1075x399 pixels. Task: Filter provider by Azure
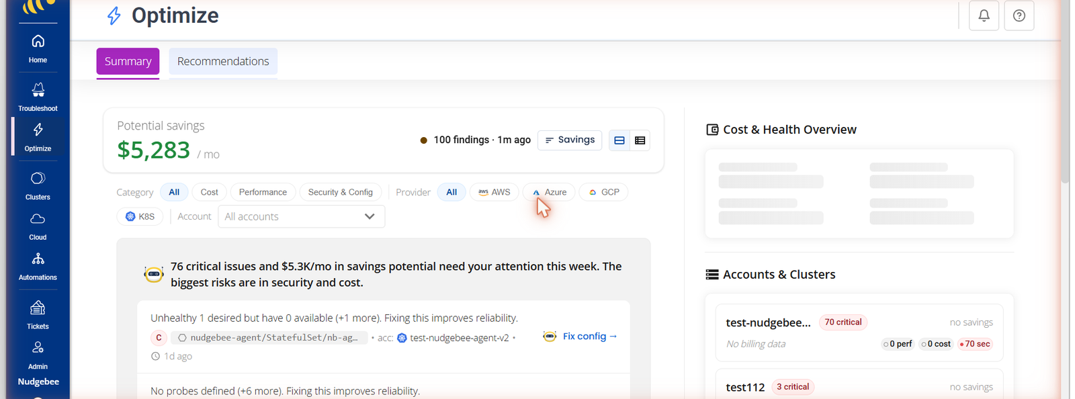(549, 192)
